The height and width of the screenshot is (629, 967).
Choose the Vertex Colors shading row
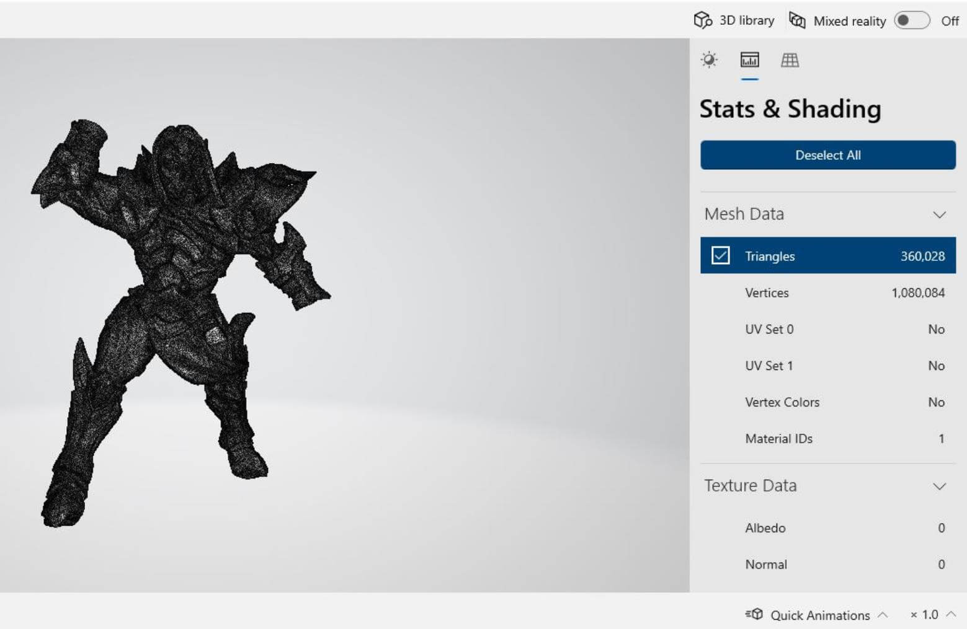coord(827,402)
